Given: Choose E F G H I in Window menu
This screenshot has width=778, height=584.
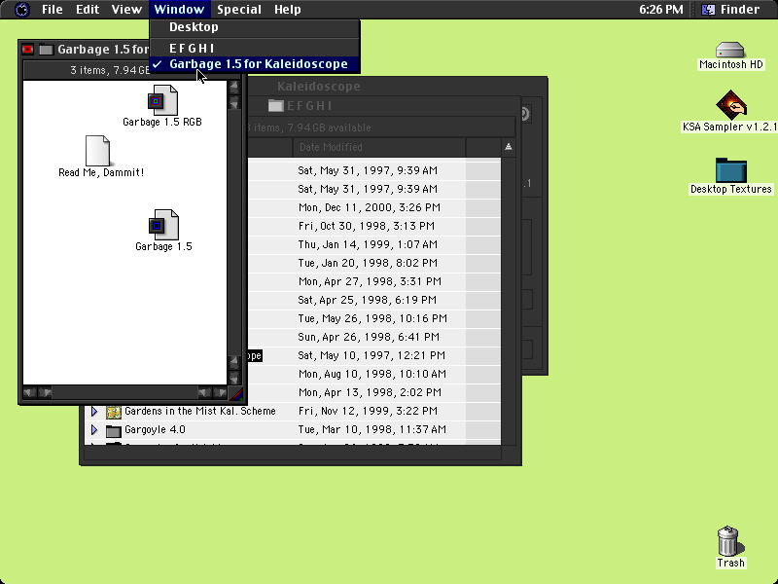Looking at the screenshot, I should (x=255, y=48).
